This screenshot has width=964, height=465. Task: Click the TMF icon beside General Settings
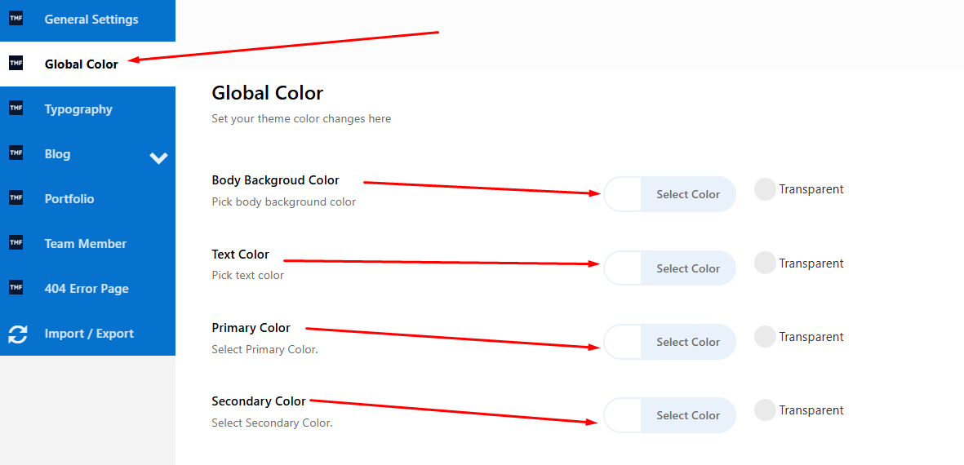pyautogui.click(x=16, y=18)
